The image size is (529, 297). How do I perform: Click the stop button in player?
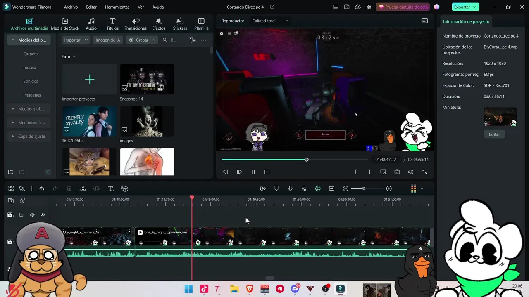click(x=267, y=172)
